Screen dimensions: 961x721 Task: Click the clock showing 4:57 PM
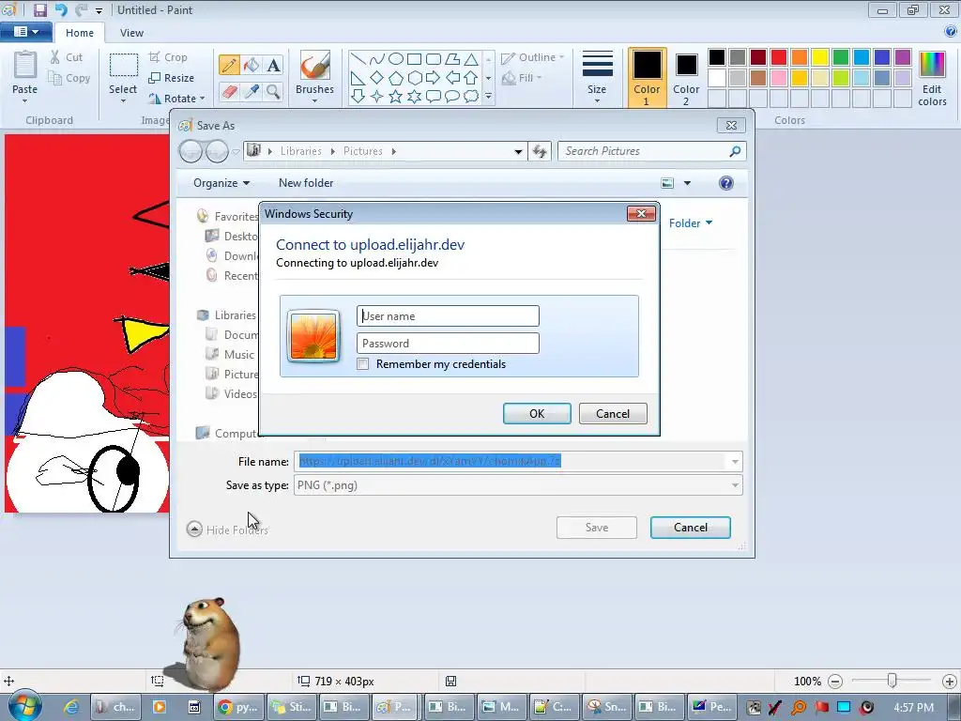point(913,707)
